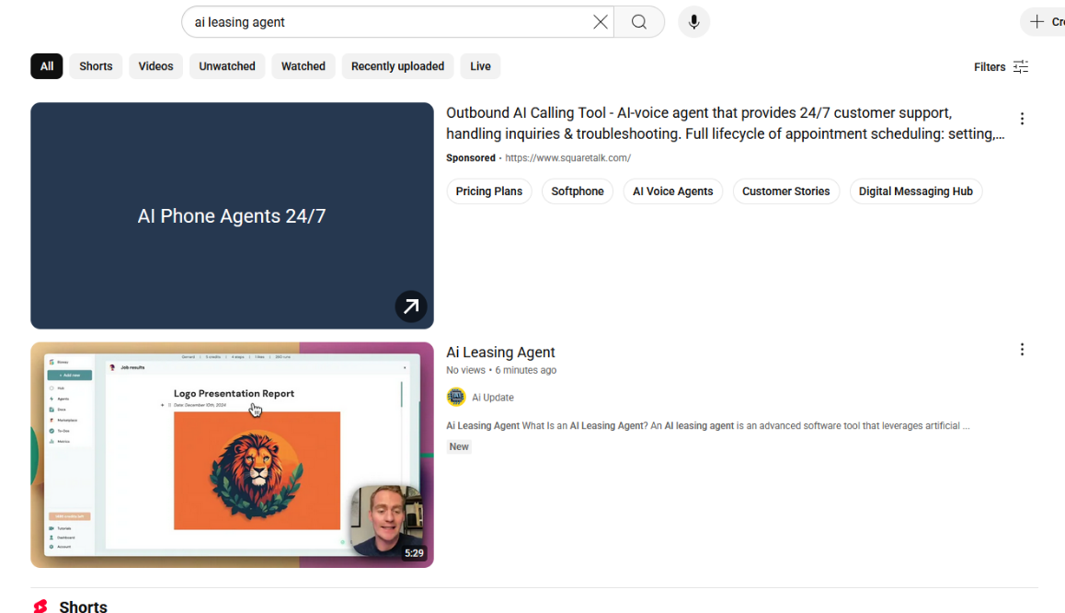Open the Outbound AI Calling Tool ad title
Viewport: 1065px width, 613px height.
(x=725, y=123)
